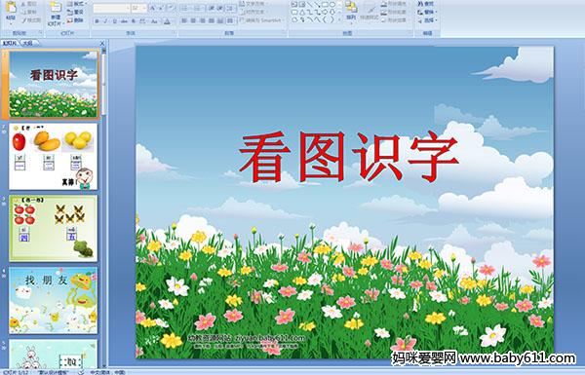Select slide 4 thumbnail 找朋友
The height and width of the screenshot is (375, 585).
(54, 300)
